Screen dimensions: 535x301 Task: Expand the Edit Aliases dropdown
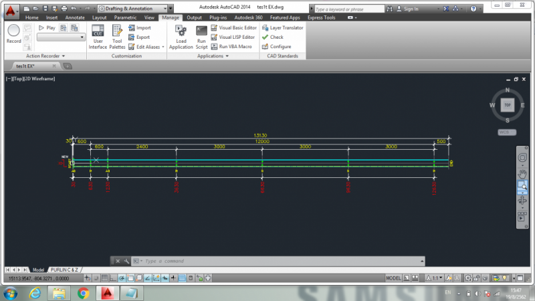click(163, 47)
